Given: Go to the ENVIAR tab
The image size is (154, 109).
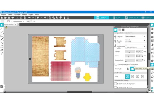Looking at the screenshot, I should click(x=147, y=18).
